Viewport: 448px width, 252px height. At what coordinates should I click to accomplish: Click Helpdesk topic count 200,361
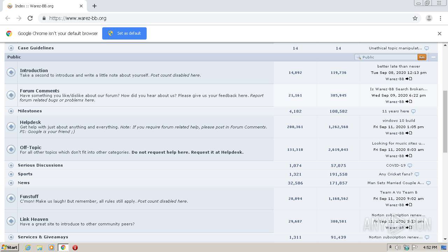point(295,127)
